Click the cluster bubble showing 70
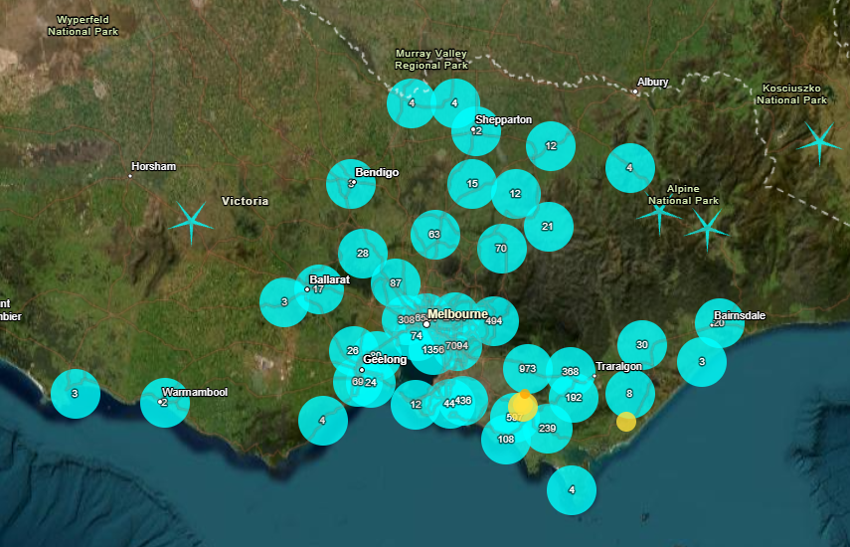This screenshot has height=547, width=850. coord(501,249)
